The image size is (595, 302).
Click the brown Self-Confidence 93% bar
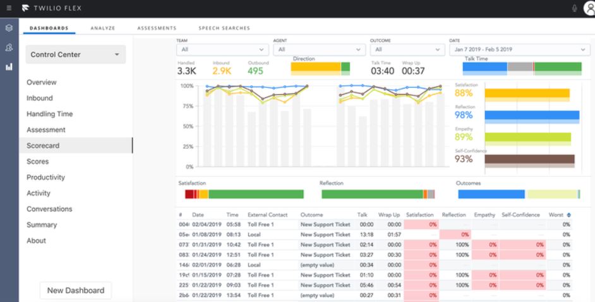tap(530, 159)
